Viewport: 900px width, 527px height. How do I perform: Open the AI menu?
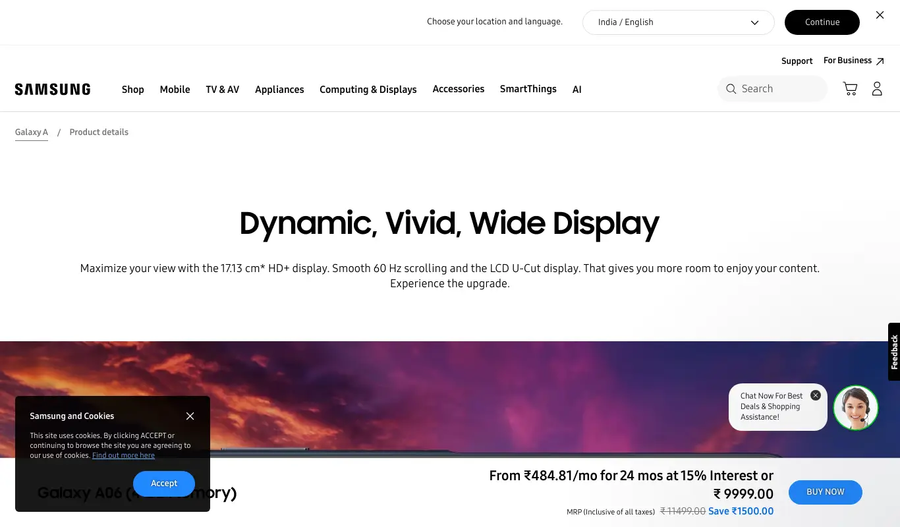(577, 90)
